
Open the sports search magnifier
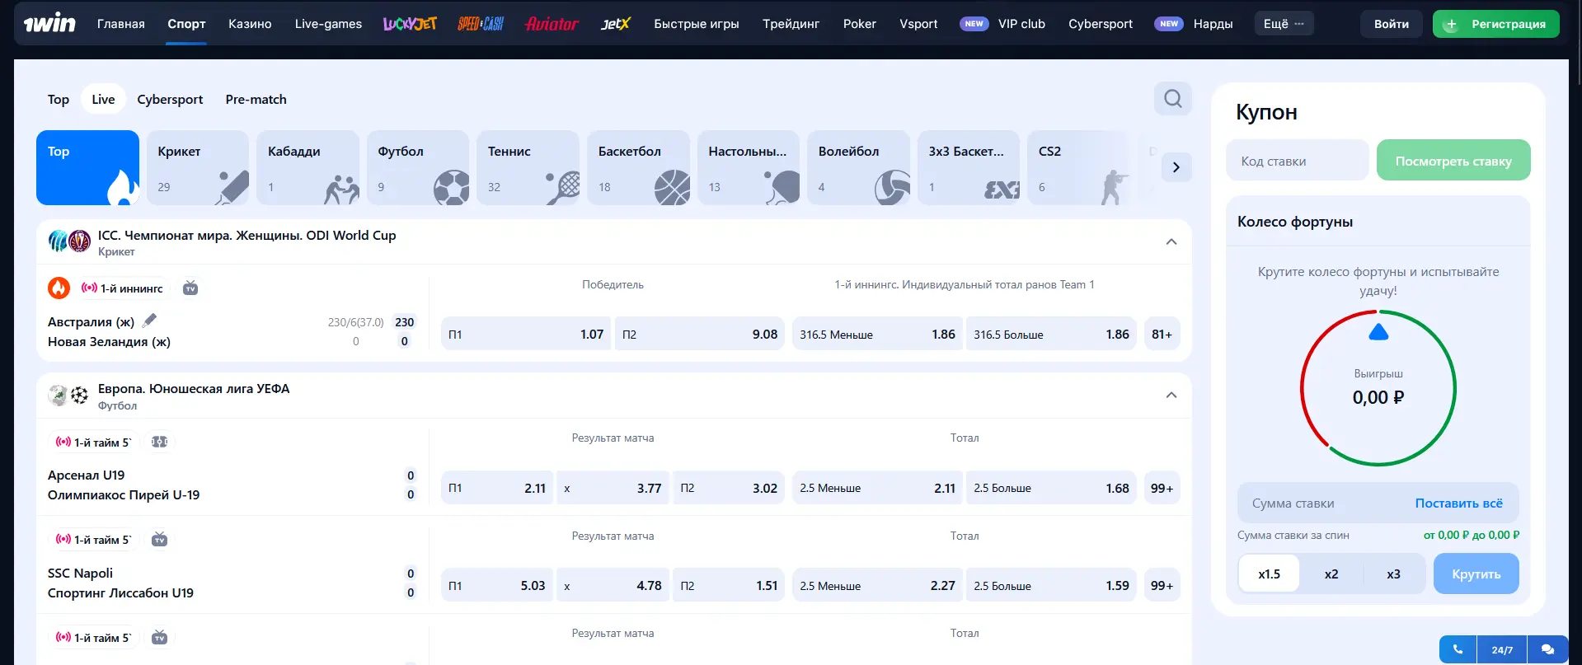coord(1172,99)
